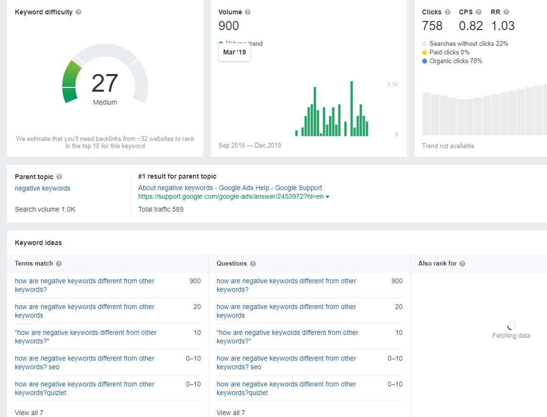The height and width of the screenshot is (417, 547).
Task: Expand the support.google.com URL dropdown arrow
Action: click(327, 197)
